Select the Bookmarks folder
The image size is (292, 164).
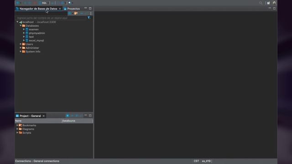coord(29,126)
